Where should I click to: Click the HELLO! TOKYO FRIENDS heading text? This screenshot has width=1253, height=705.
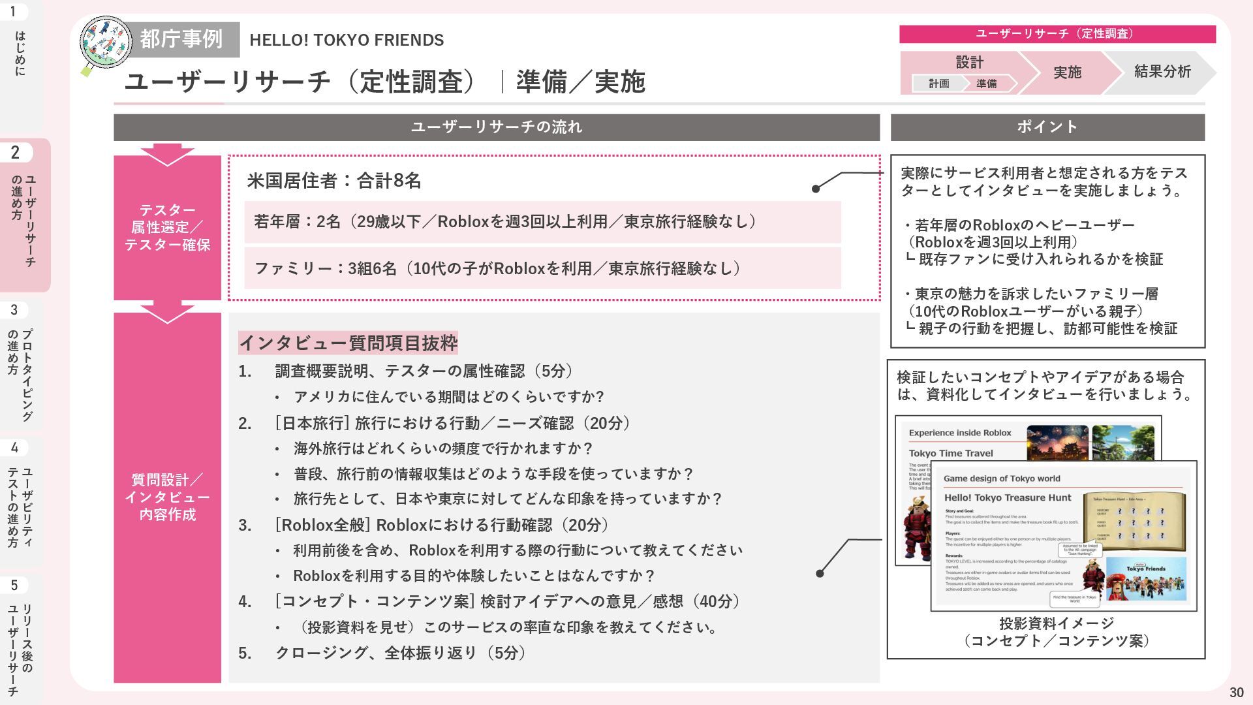point(347,40)
